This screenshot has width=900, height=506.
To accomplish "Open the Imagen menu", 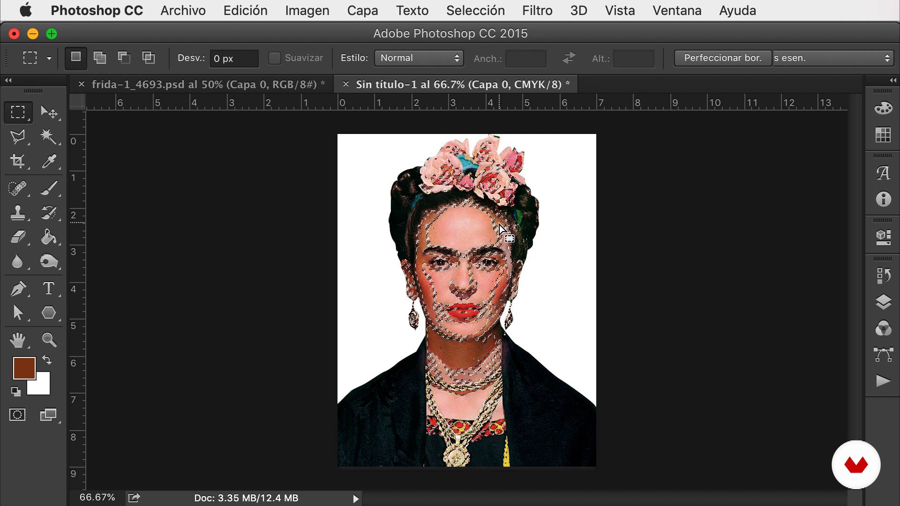I will 307,10.
